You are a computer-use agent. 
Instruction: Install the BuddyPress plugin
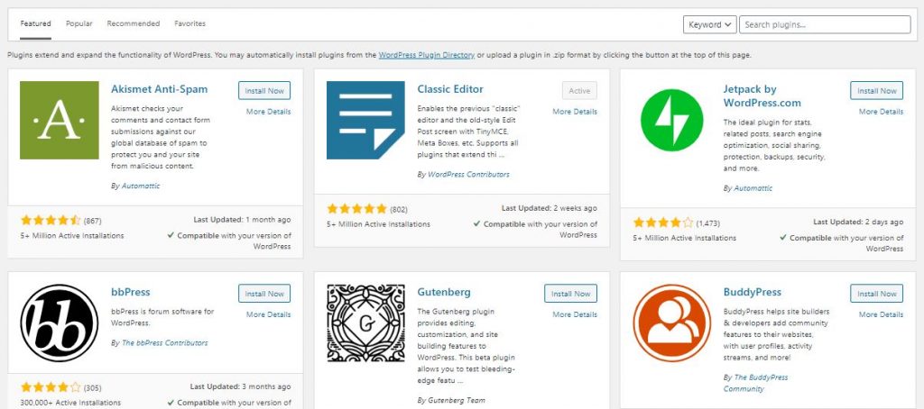click(877, 294)
